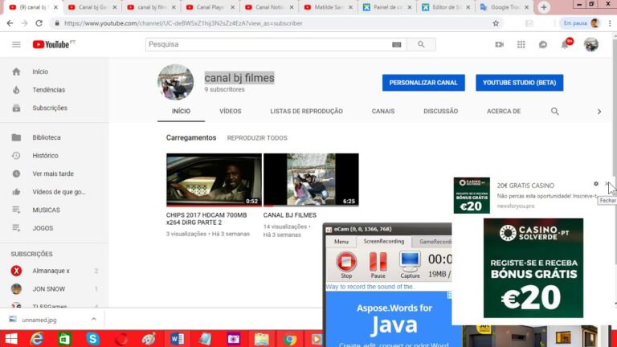Viewport: 617px width, 347px height.
Task: Open a new browser tab
Action: point(544,7)
